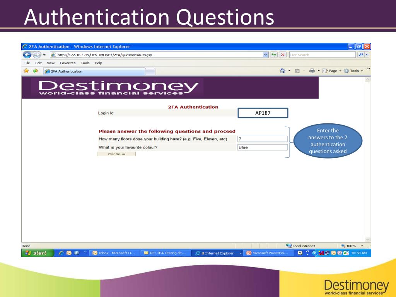Switch to Microsoft PowerPoint taskbar button
The image size is (396, 297).
click(x=268, y=253)
